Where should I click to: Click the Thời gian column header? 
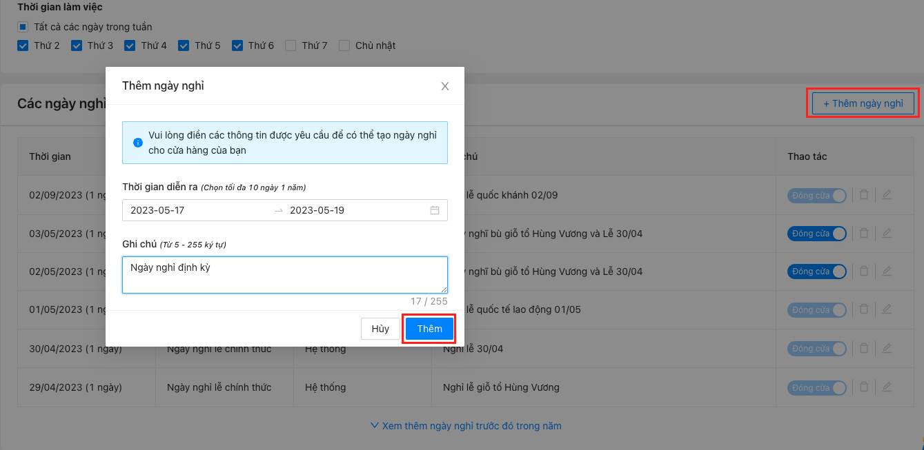click(x=50, y=156)
